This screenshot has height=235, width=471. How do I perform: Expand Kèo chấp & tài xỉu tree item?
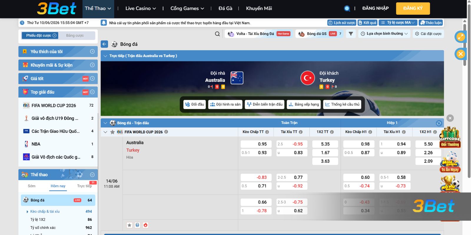click(45, 211)
